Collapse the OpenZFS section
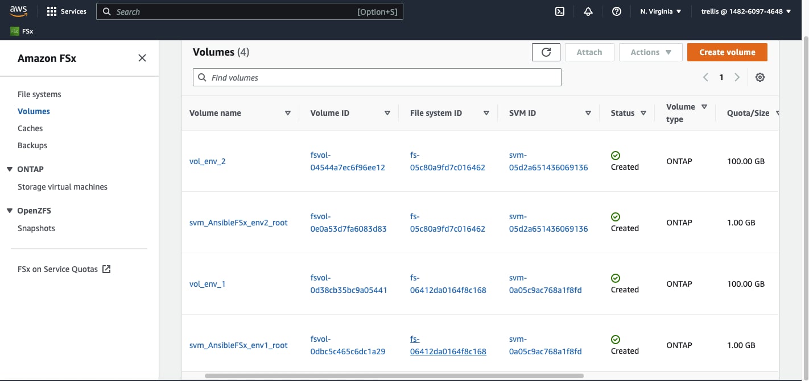Screen dimensions: 809x381 coord(10,211)
